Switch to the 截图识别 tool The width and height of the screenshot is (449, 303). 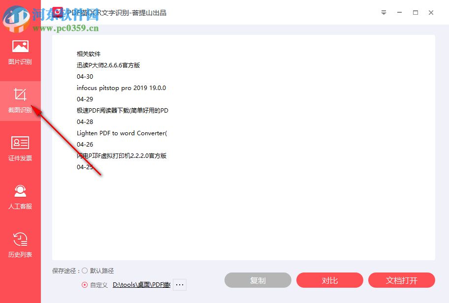point(20,101)
